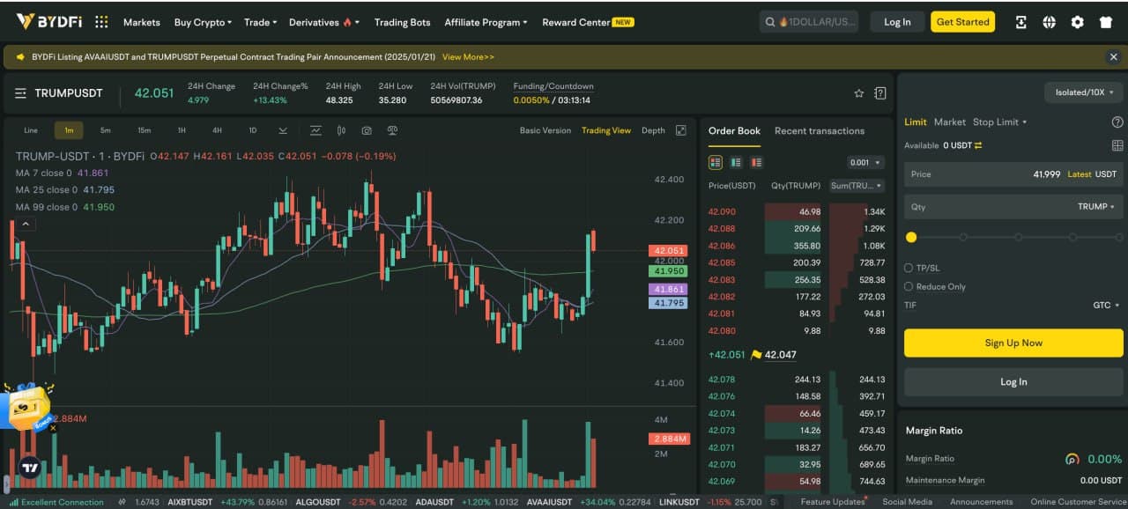The width and height of the screenshot is (1128, 509).
Task: Show buy orders only order book view
Action: [736, 163]
